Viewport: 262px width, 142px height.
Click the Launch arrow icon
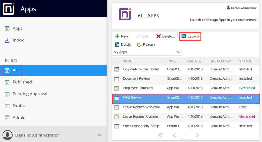(x=184, y=36)
